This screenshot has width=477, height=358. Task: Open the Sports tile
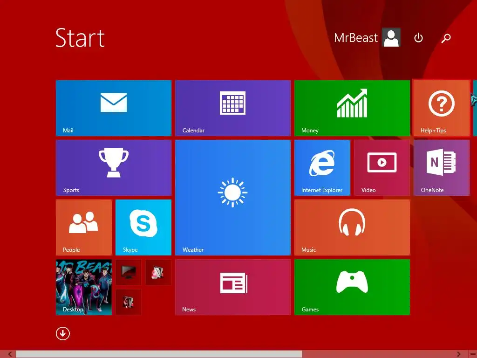[114, 168]
